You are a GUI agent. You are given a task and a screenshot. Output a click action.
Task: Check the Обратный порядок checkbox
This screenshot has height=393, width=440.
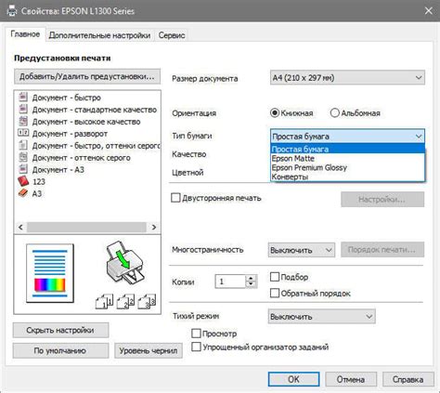pos(275,293)
